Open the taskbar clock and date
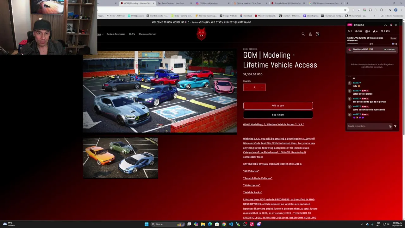Screen dimensions: 405x228 (x=397, y=224)
